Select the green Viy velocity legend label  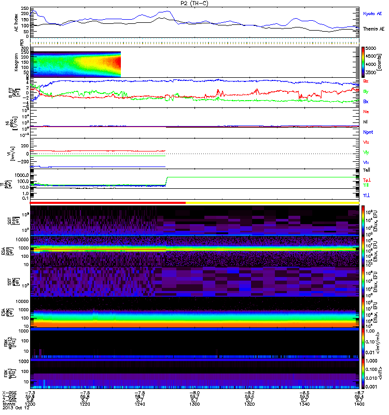tap(366, 153)
